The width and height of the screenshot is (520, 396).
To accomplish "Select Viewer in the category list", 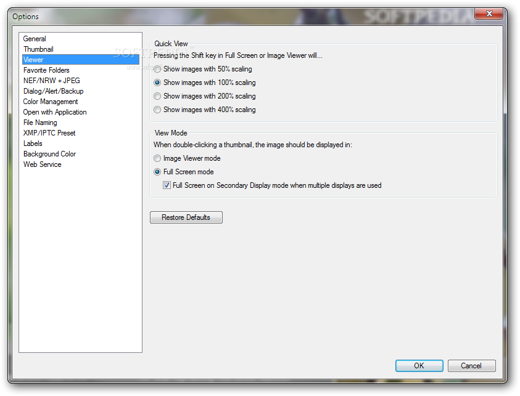I will pyautogui.click(x=81, y=60).
